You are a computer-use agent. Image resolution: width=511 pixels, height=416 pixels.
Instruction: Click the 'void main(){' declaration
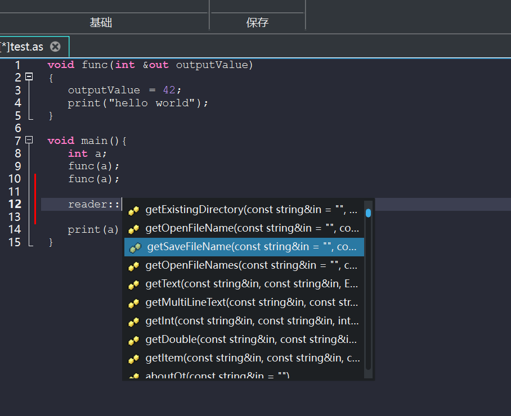87,141
